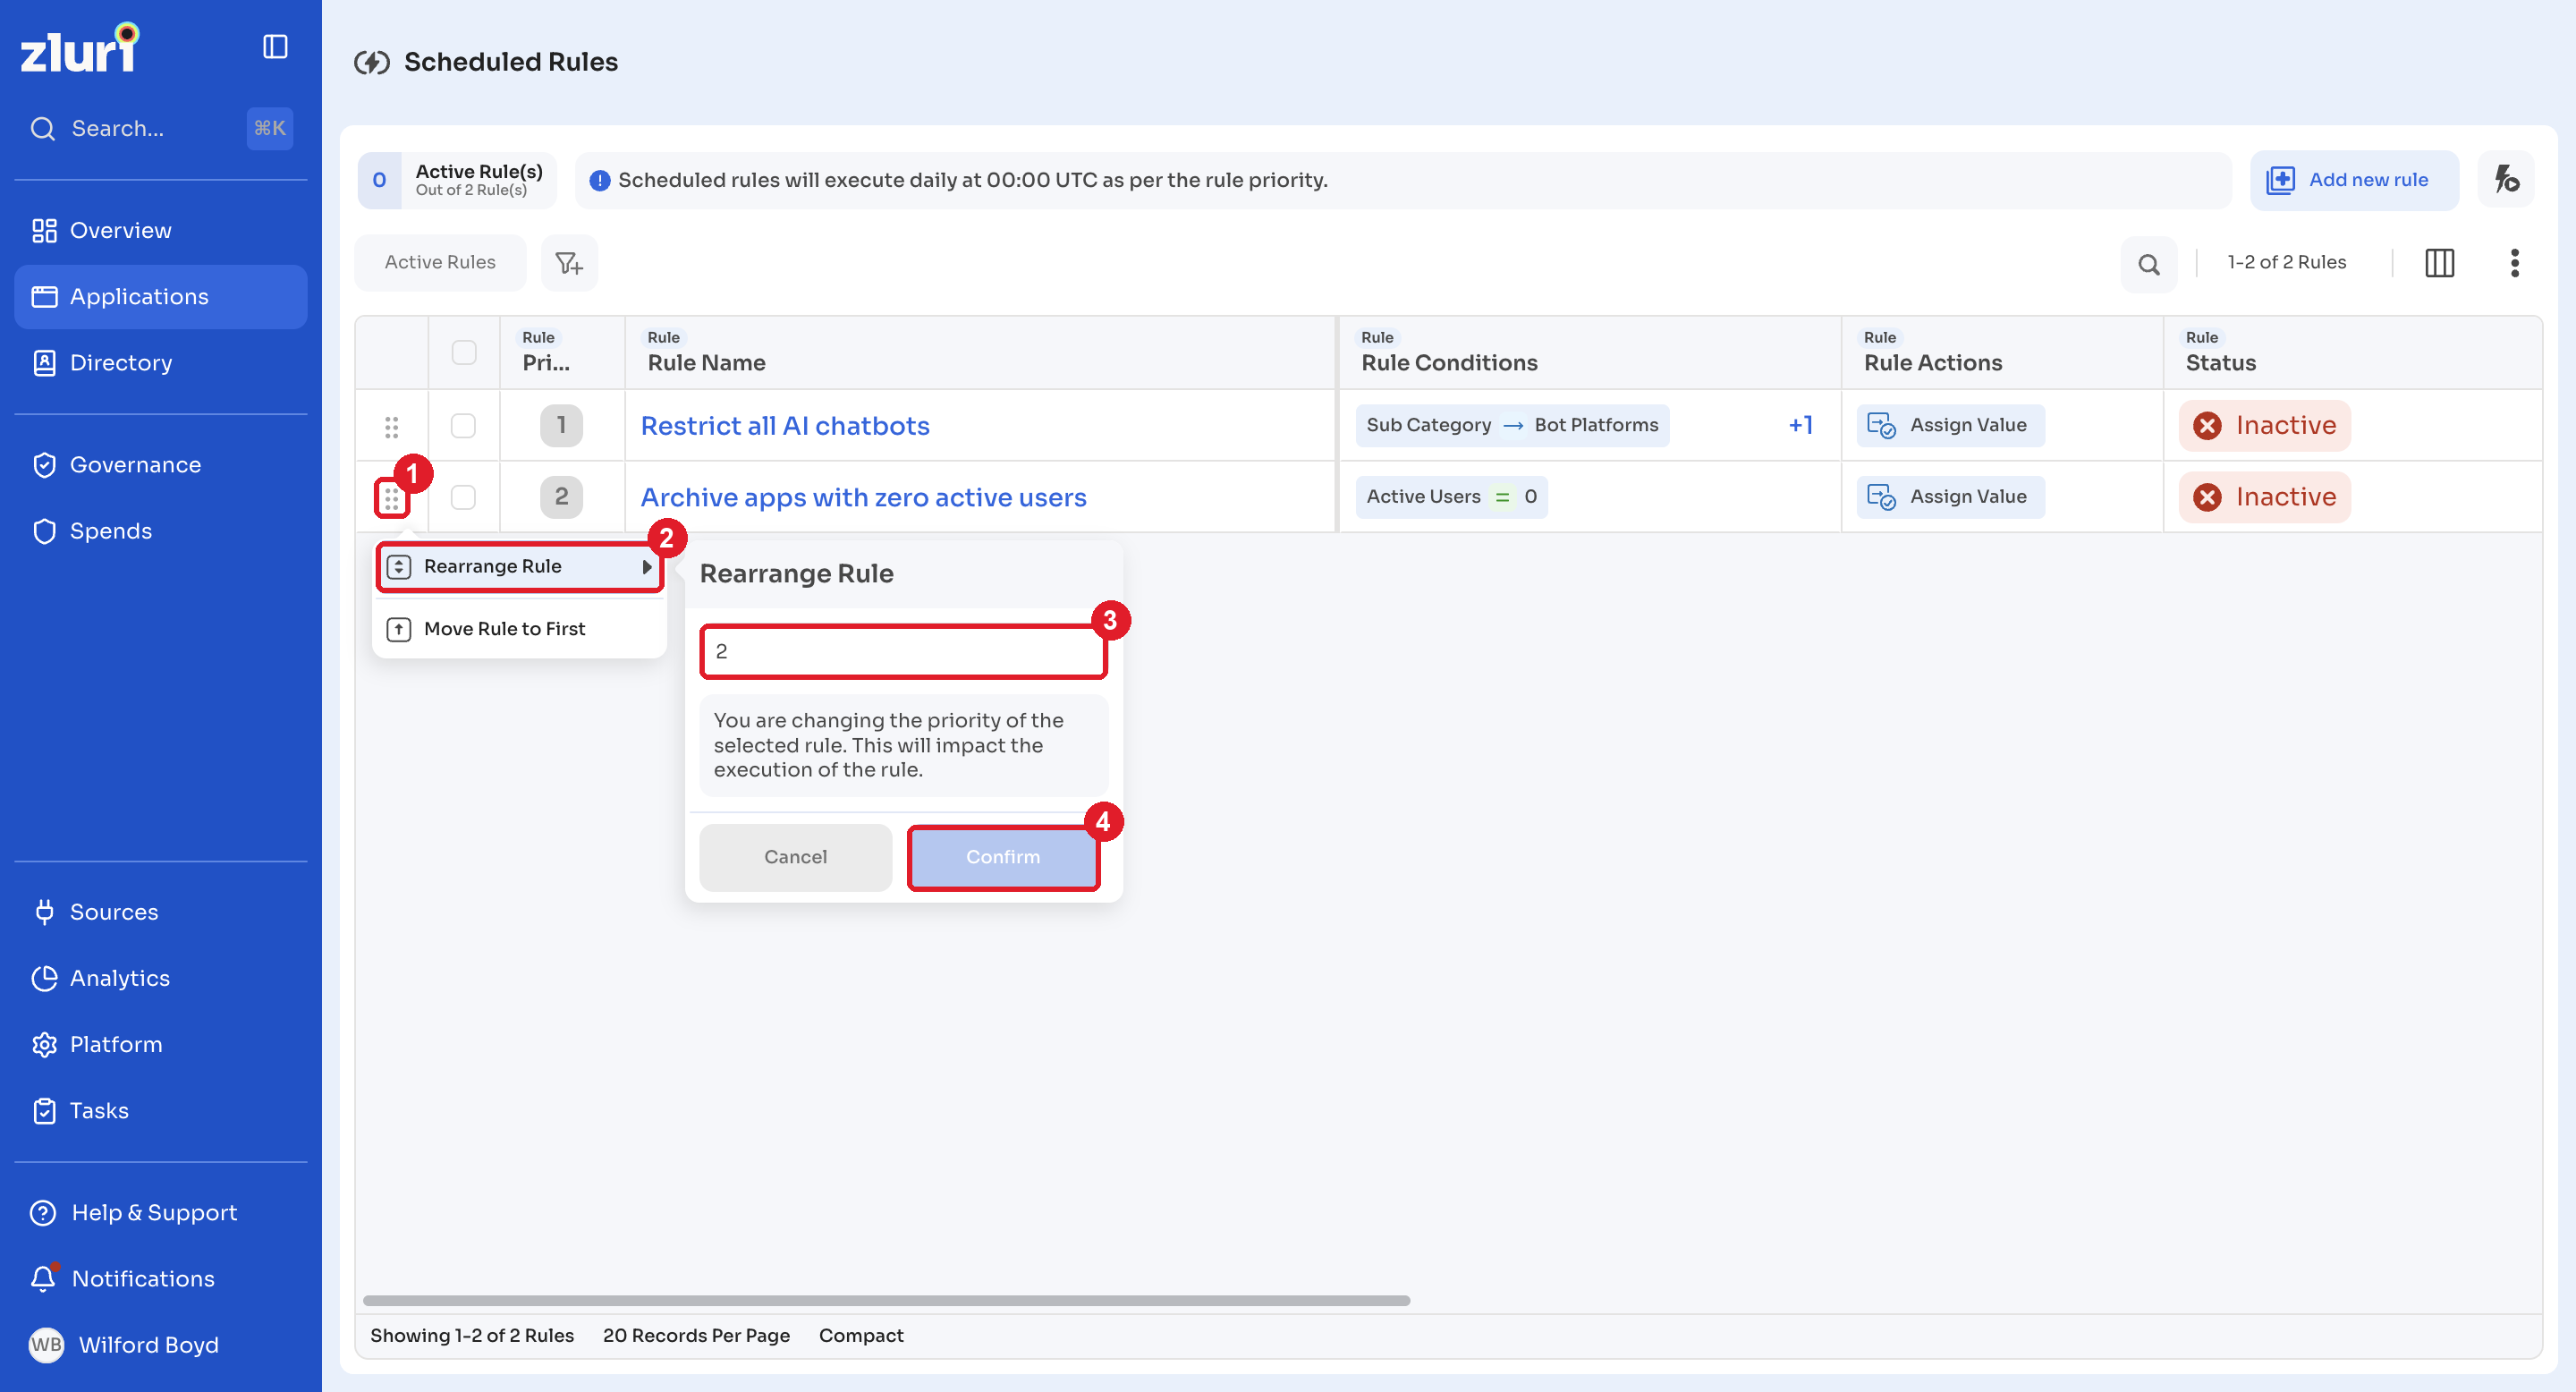Check the Restrict all AI chatbots row checkbox
Viewport: 2576px width, 1392px height.
(463, 425)
